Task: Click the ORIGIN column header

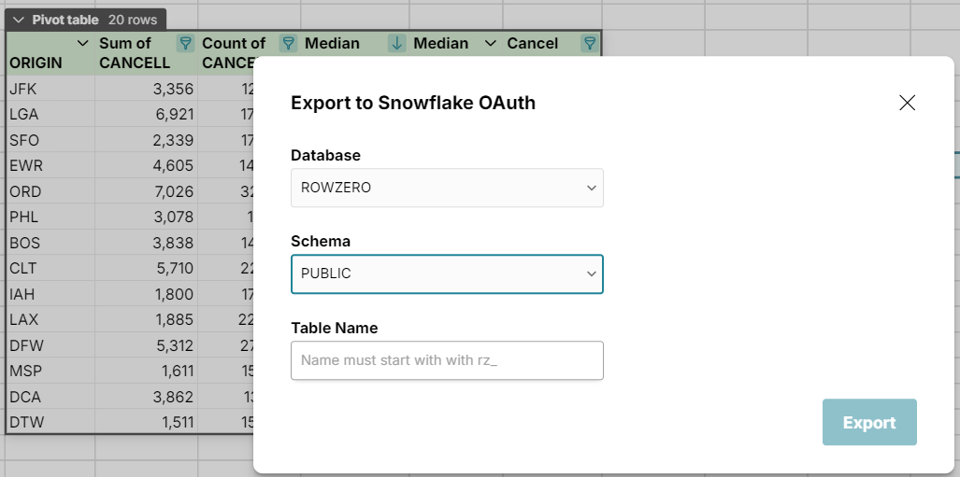Action: click(37, 63)
